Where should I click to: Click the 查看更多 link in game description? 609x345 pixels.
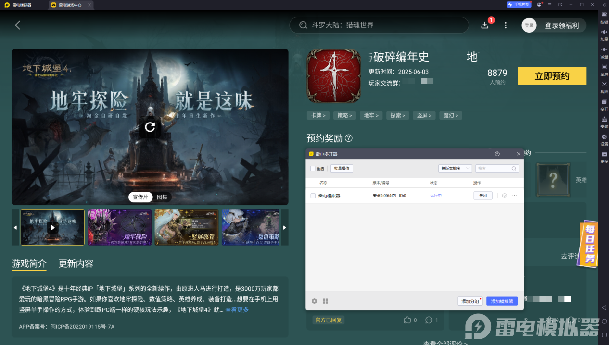point(236,309)
